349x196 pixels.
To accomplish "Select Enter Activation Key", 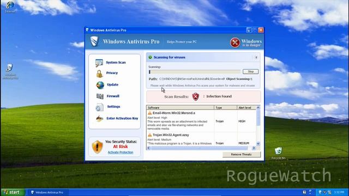I will [122, 119].
